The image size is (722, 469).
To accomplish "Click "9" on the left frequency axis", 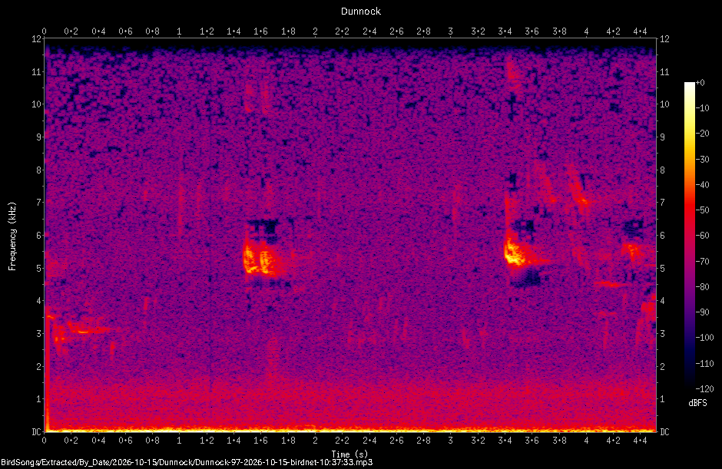I will [x=39, y=137].
